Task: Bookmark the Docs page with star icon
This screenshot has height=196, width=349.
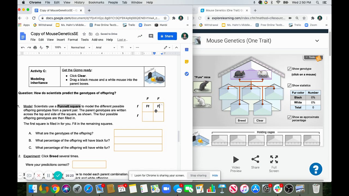Action: click(x=165, y=18)
